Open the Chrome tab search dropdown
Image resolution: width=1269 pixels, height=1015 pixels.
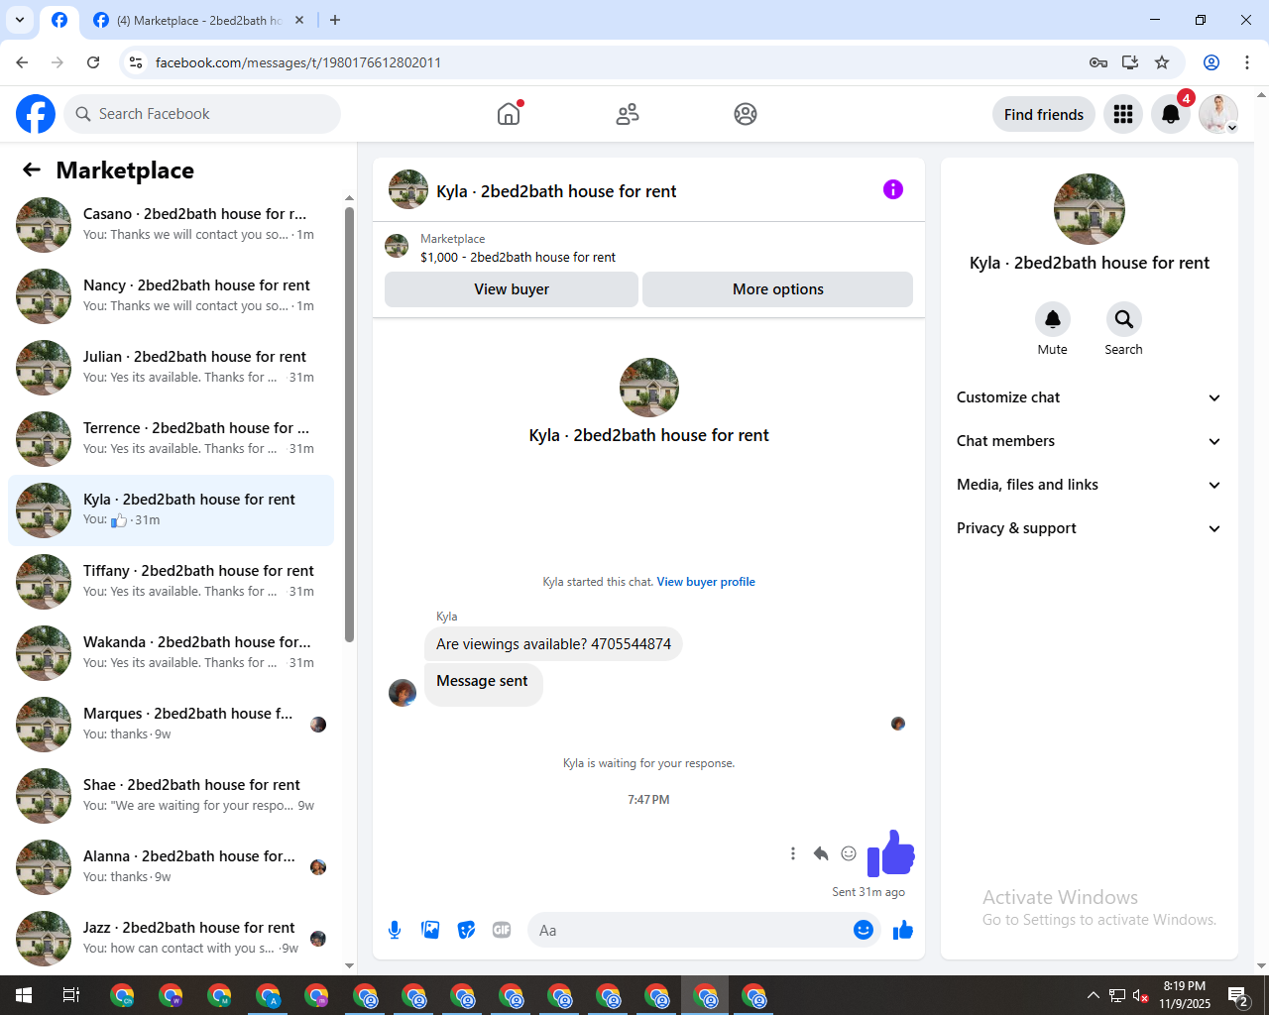(20, 20)
